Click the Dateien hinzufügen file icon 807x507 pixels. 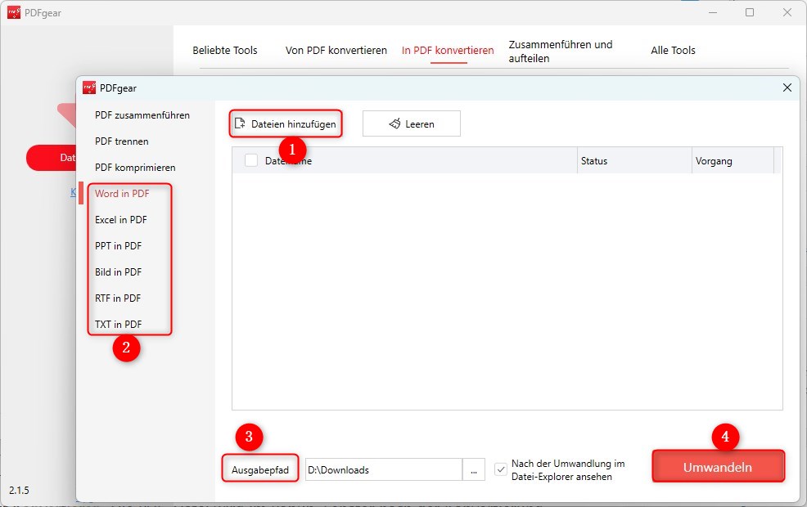(241, 123)
